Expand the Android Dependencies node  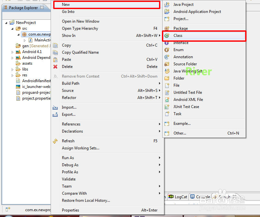(x=13, y=58)
